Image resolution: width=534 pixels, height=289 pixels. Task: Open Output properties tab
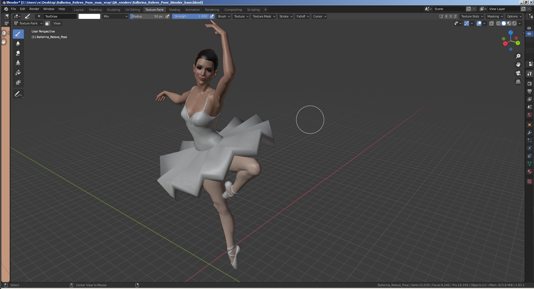coord(530,91)
